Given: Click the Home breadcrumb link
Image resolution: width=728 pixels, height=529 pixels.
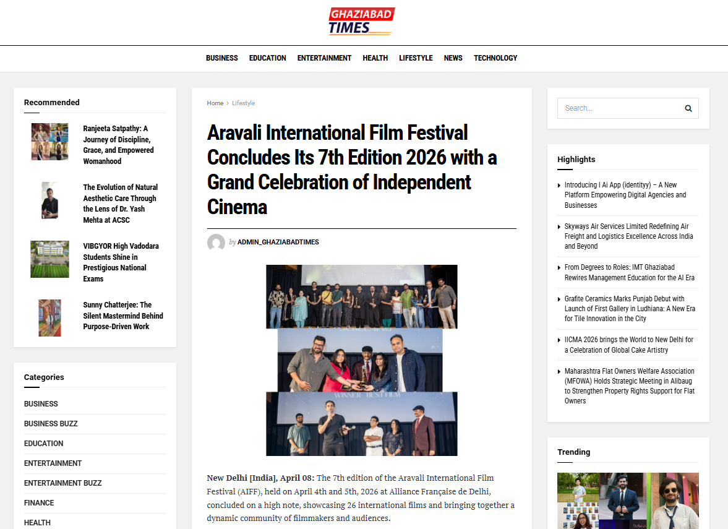Looking at the screenshot, I should coord(215,103).
